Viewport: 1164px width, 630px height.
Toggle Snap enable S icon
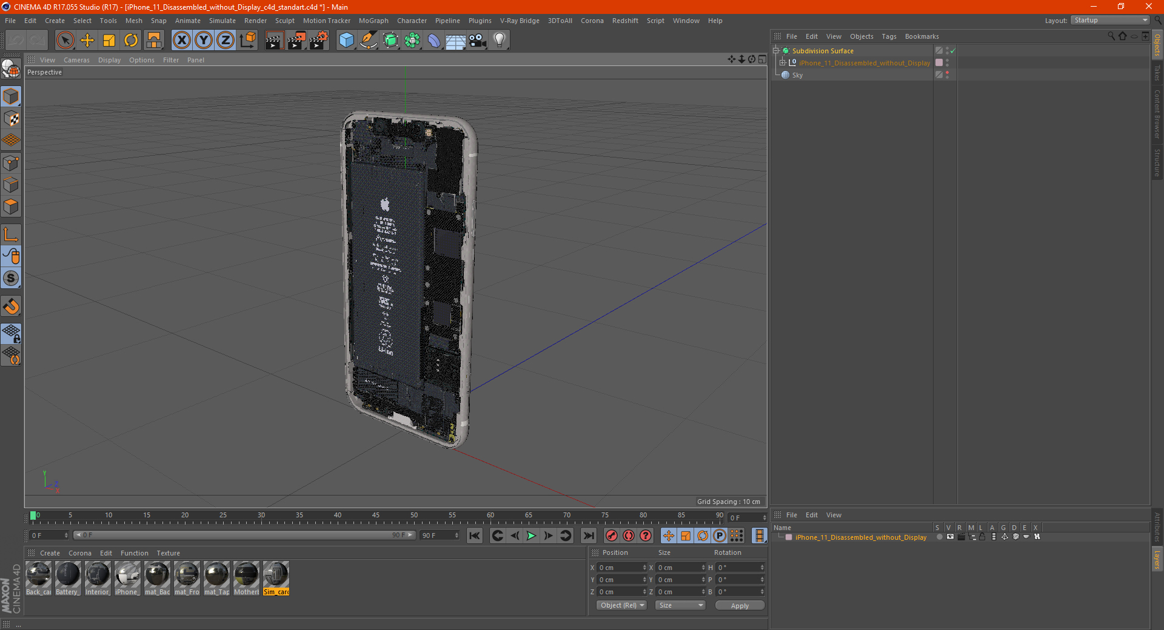[11, 279]
